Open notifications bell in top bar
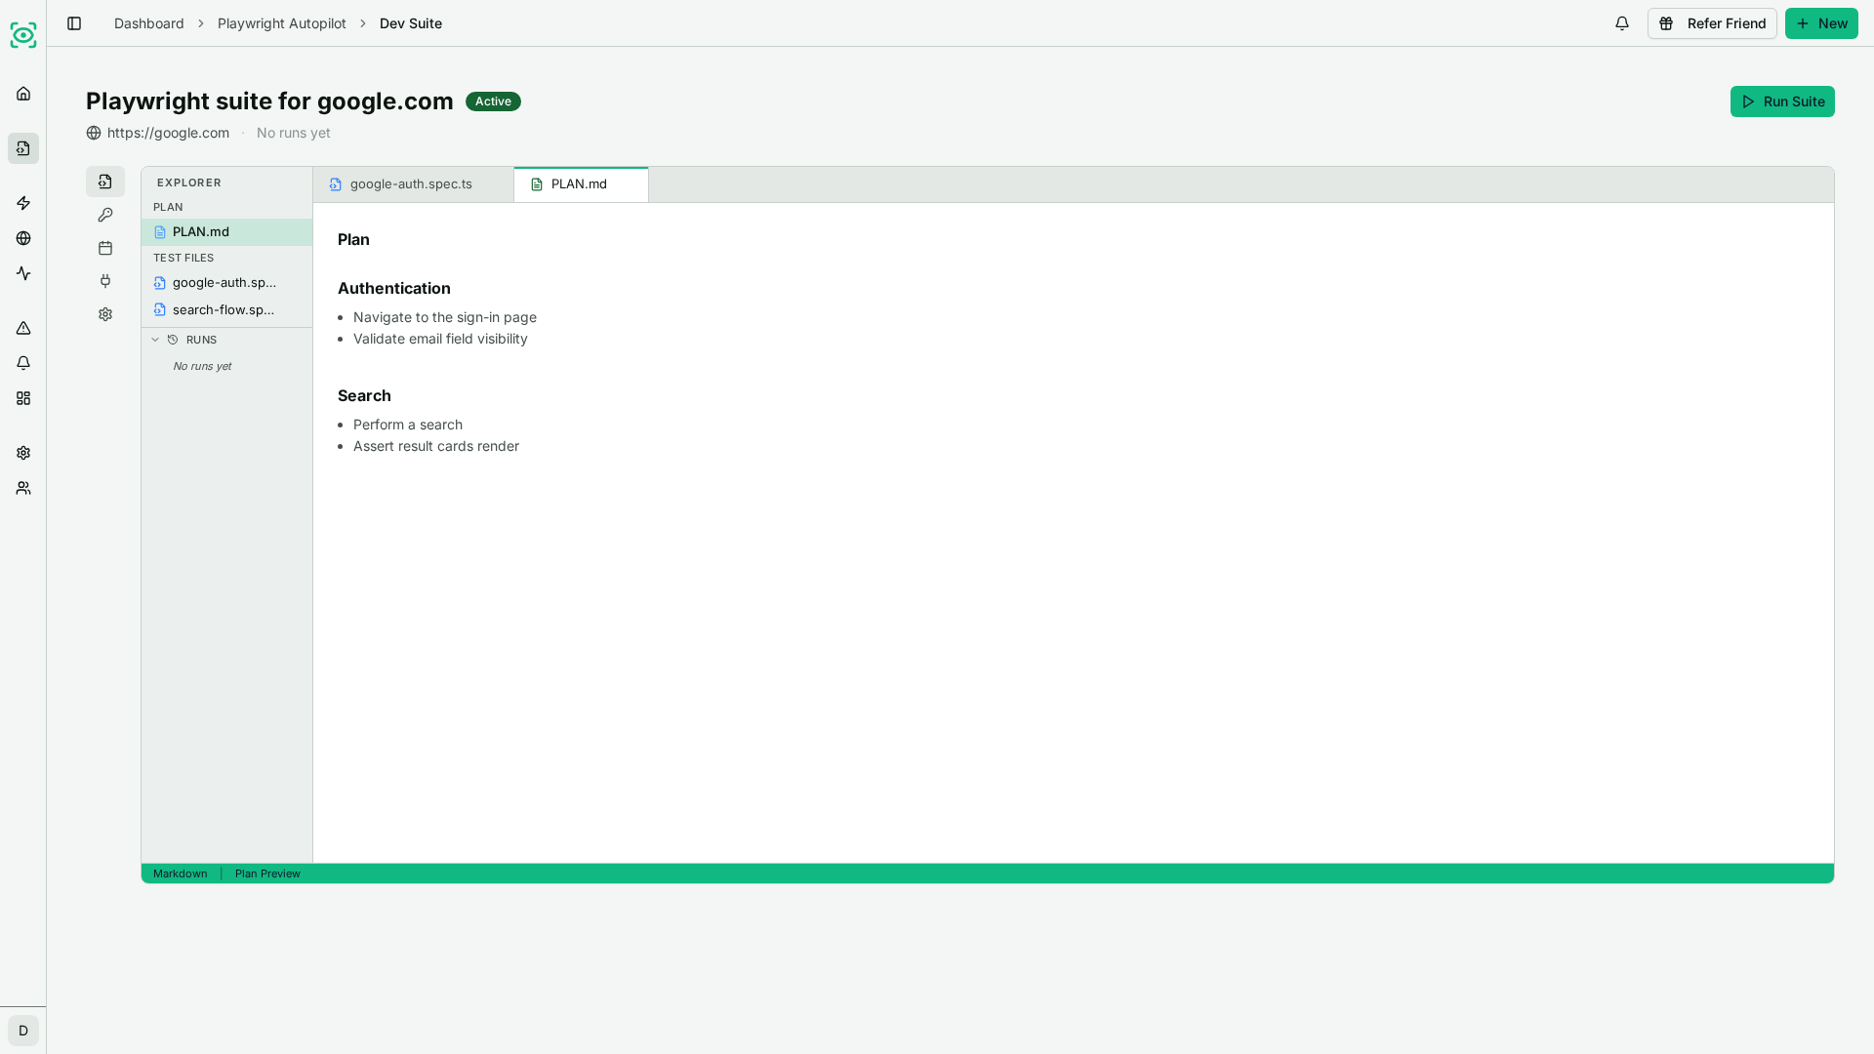This screenshot has height=1054, width=1874. pos(1622,23)
